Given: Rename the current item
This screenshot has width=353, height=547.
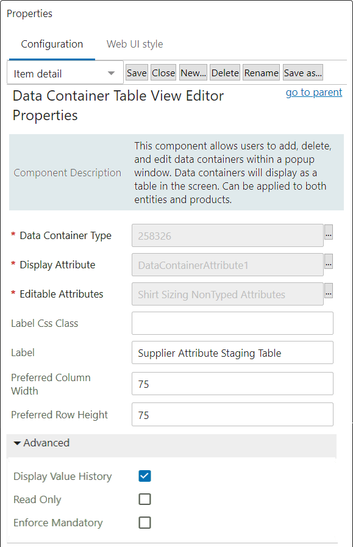Looking at the screenshot, I should [261, 72].
